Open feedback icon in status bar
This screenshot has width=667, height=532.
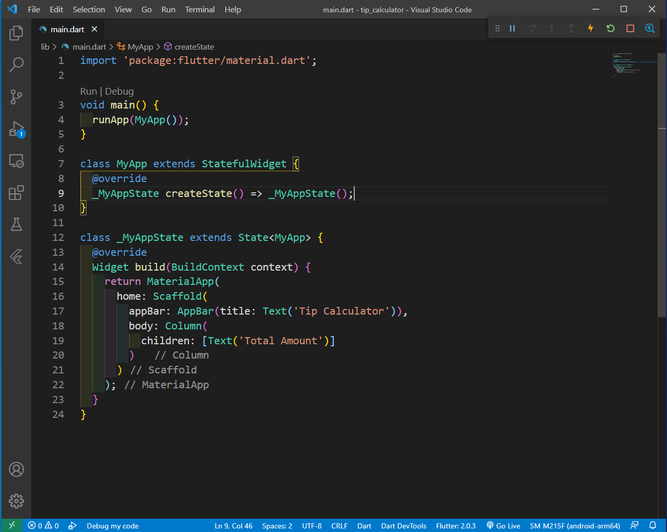pyautogui.click(x=635, y=525)
